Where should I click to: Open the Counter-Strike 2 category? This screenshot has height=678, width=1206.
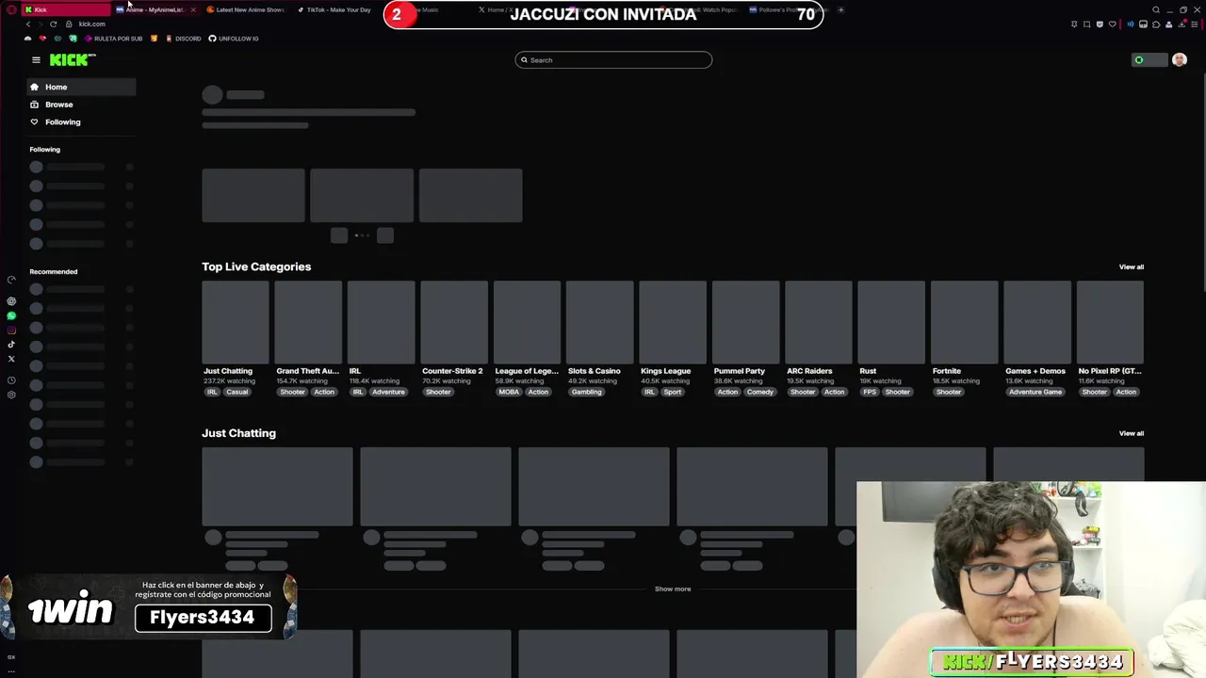coord(453,322)
